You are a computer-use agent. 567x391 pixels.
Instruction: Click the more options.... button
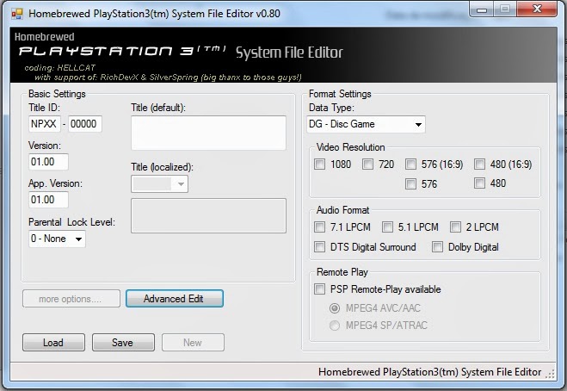click(71, 298)
